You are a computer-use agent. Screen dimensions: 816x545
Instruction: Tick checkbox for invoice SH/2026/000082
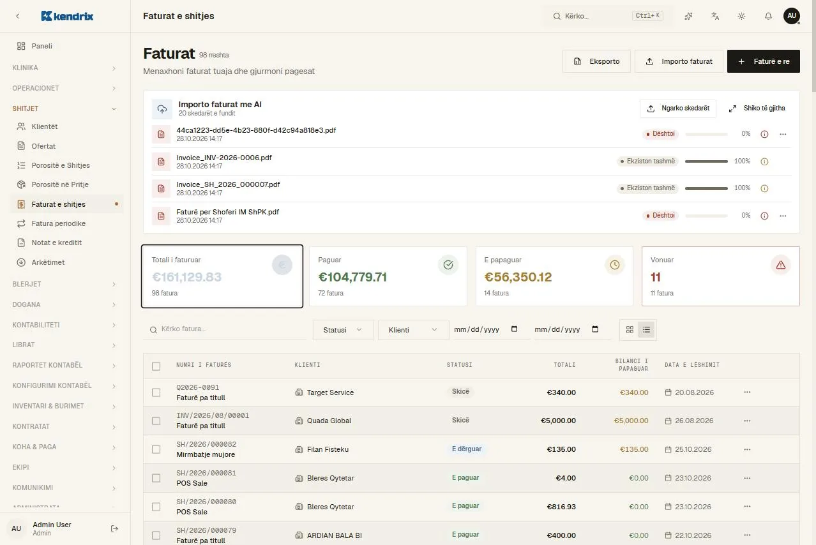[156, 449]
